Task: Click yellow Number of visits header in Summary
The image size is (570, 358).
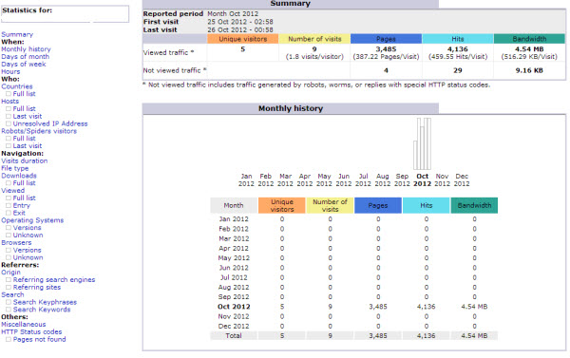Action: click(x=314, y=39)
